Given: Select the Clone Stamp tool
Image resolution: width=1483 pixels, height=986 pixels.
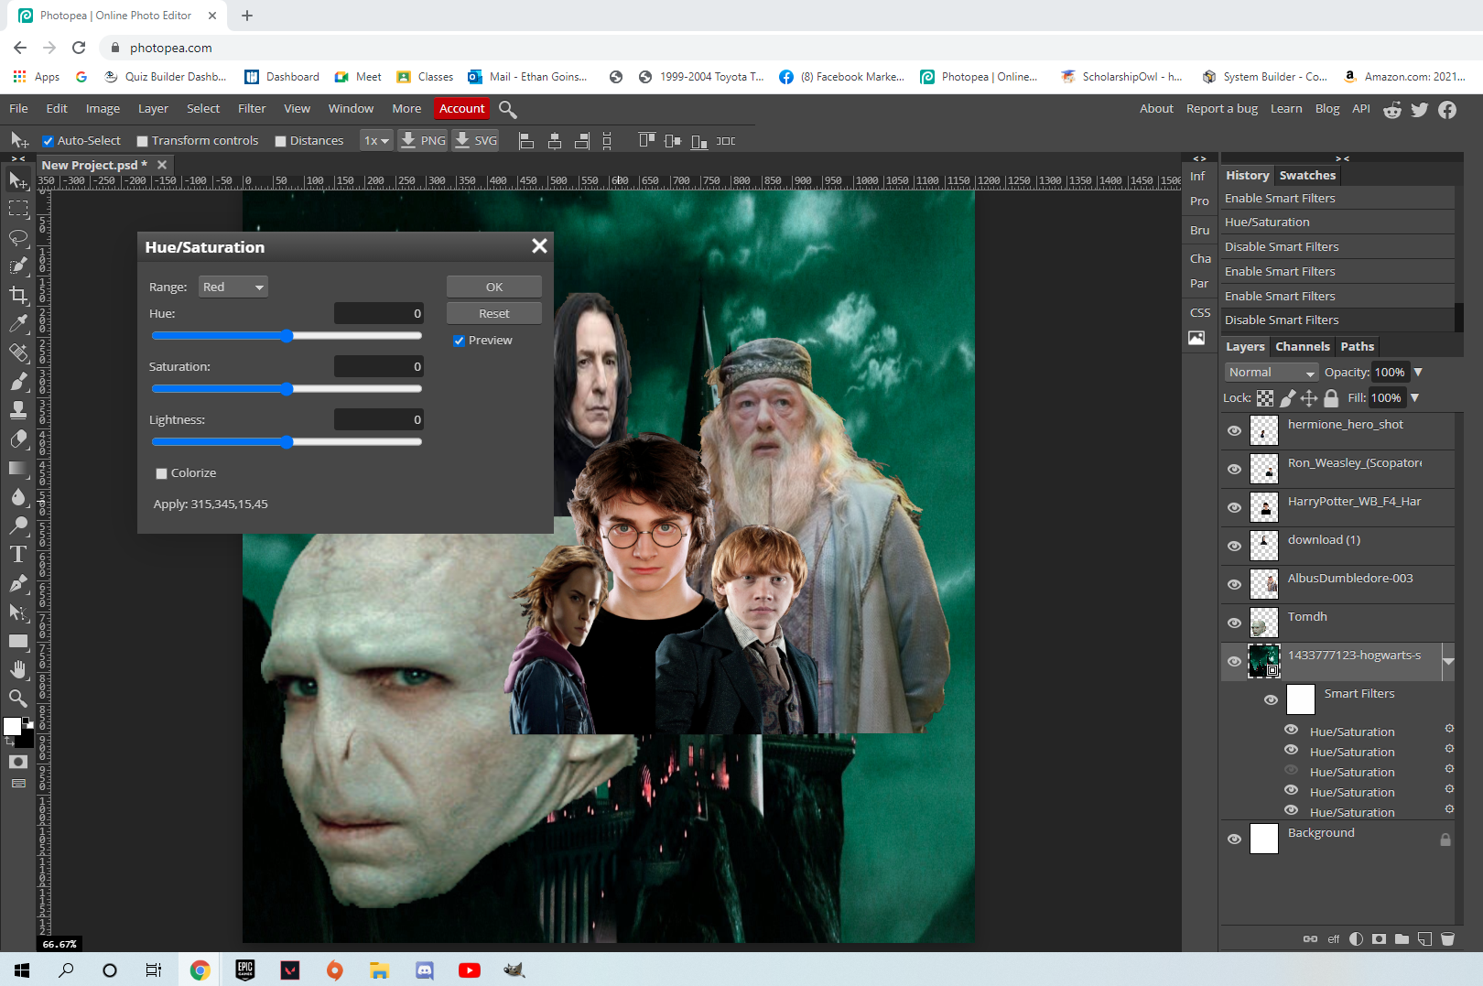Looking at the screenshot, I should 18,410.
